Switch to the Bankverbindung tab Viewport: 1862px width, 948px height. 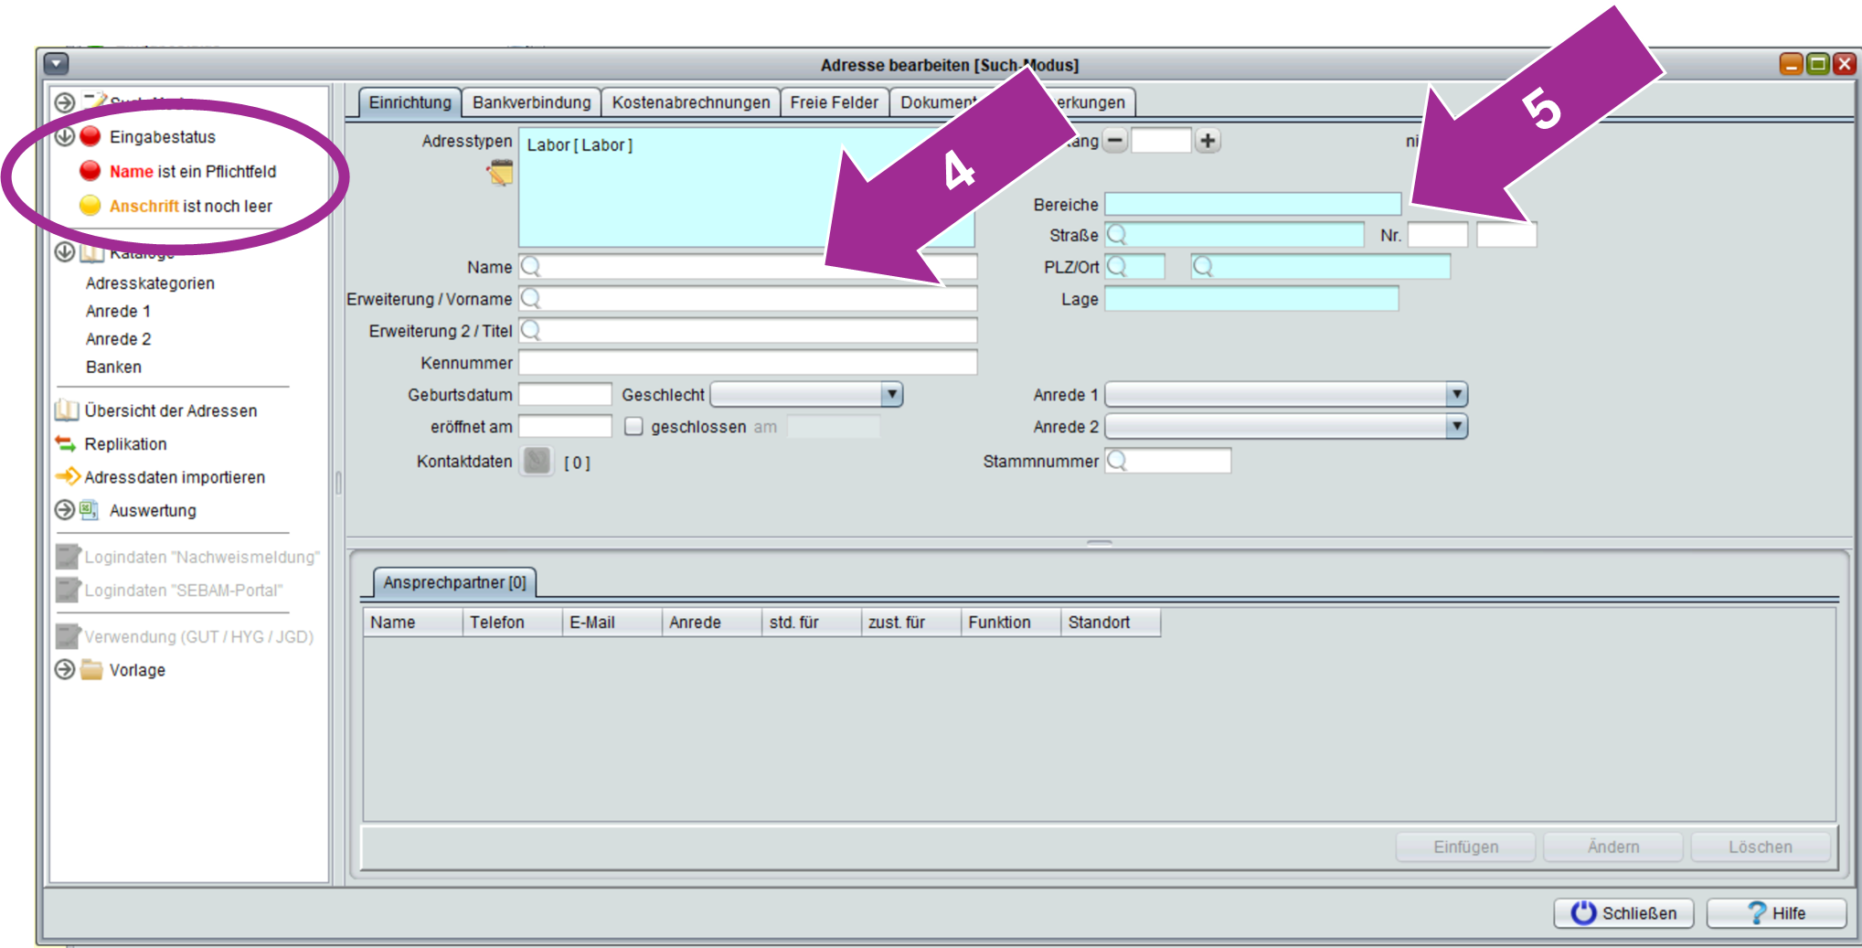[531, 102]
